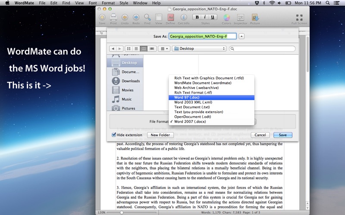Choose Word 2007 (.docx) format

[x=211, y=122]
